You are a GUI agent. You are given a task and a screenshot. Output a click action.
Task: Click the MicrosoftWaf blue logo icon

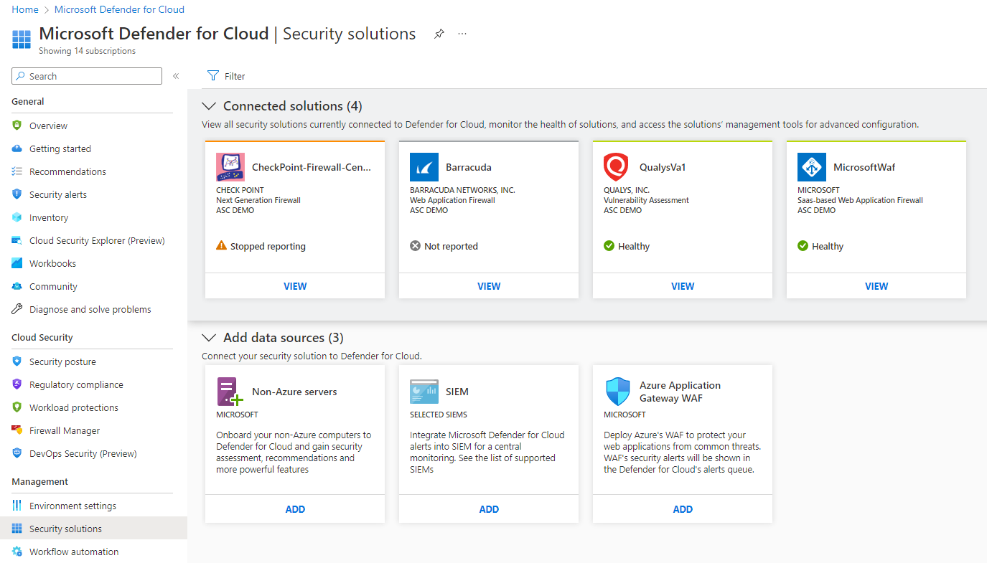[811, 167]
